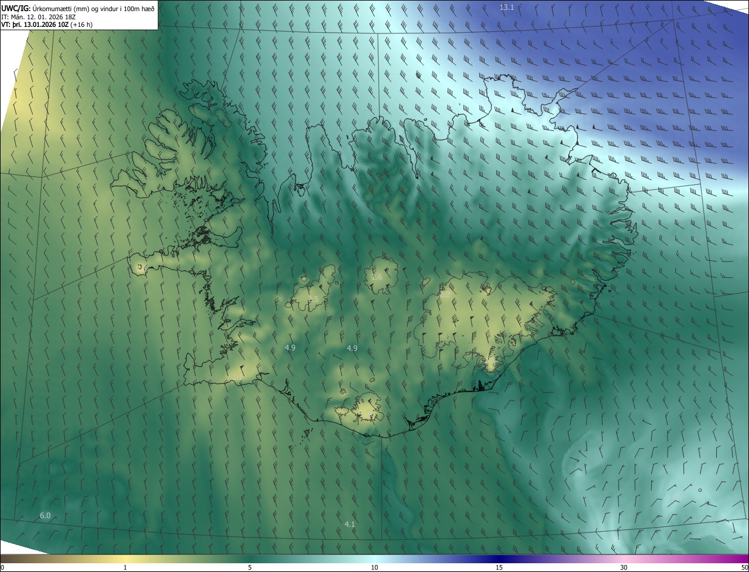Select the 30 label on the color scale

coord(624,567)
